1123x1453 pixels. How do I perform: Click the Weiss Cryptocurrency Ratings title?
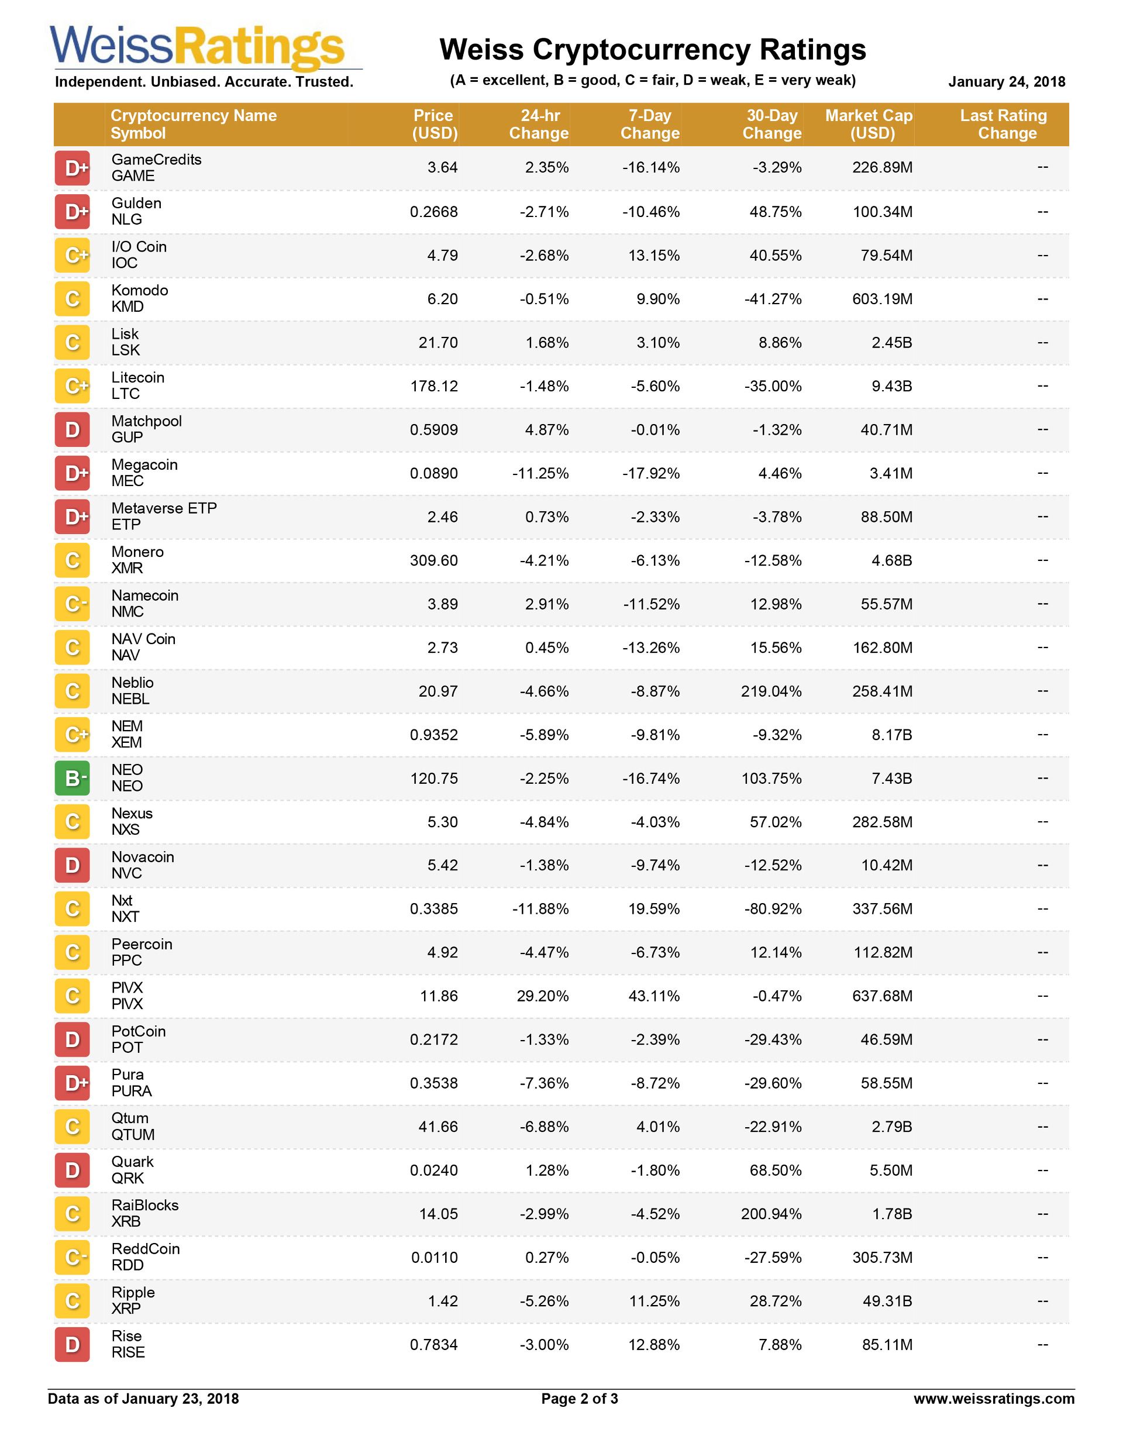pos(653,50)
